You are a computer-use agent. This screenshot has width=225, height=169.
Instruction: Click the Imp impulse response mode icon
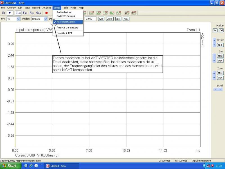tap(19, 13)
